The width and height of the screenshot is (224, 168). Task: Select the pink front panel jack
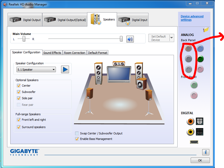click(194, 95)
